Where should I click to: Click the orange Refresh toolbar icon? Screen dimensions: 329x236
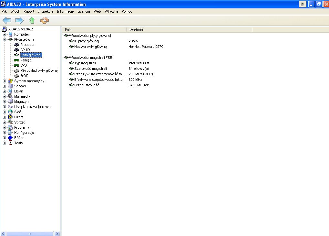tap(44, 21)
